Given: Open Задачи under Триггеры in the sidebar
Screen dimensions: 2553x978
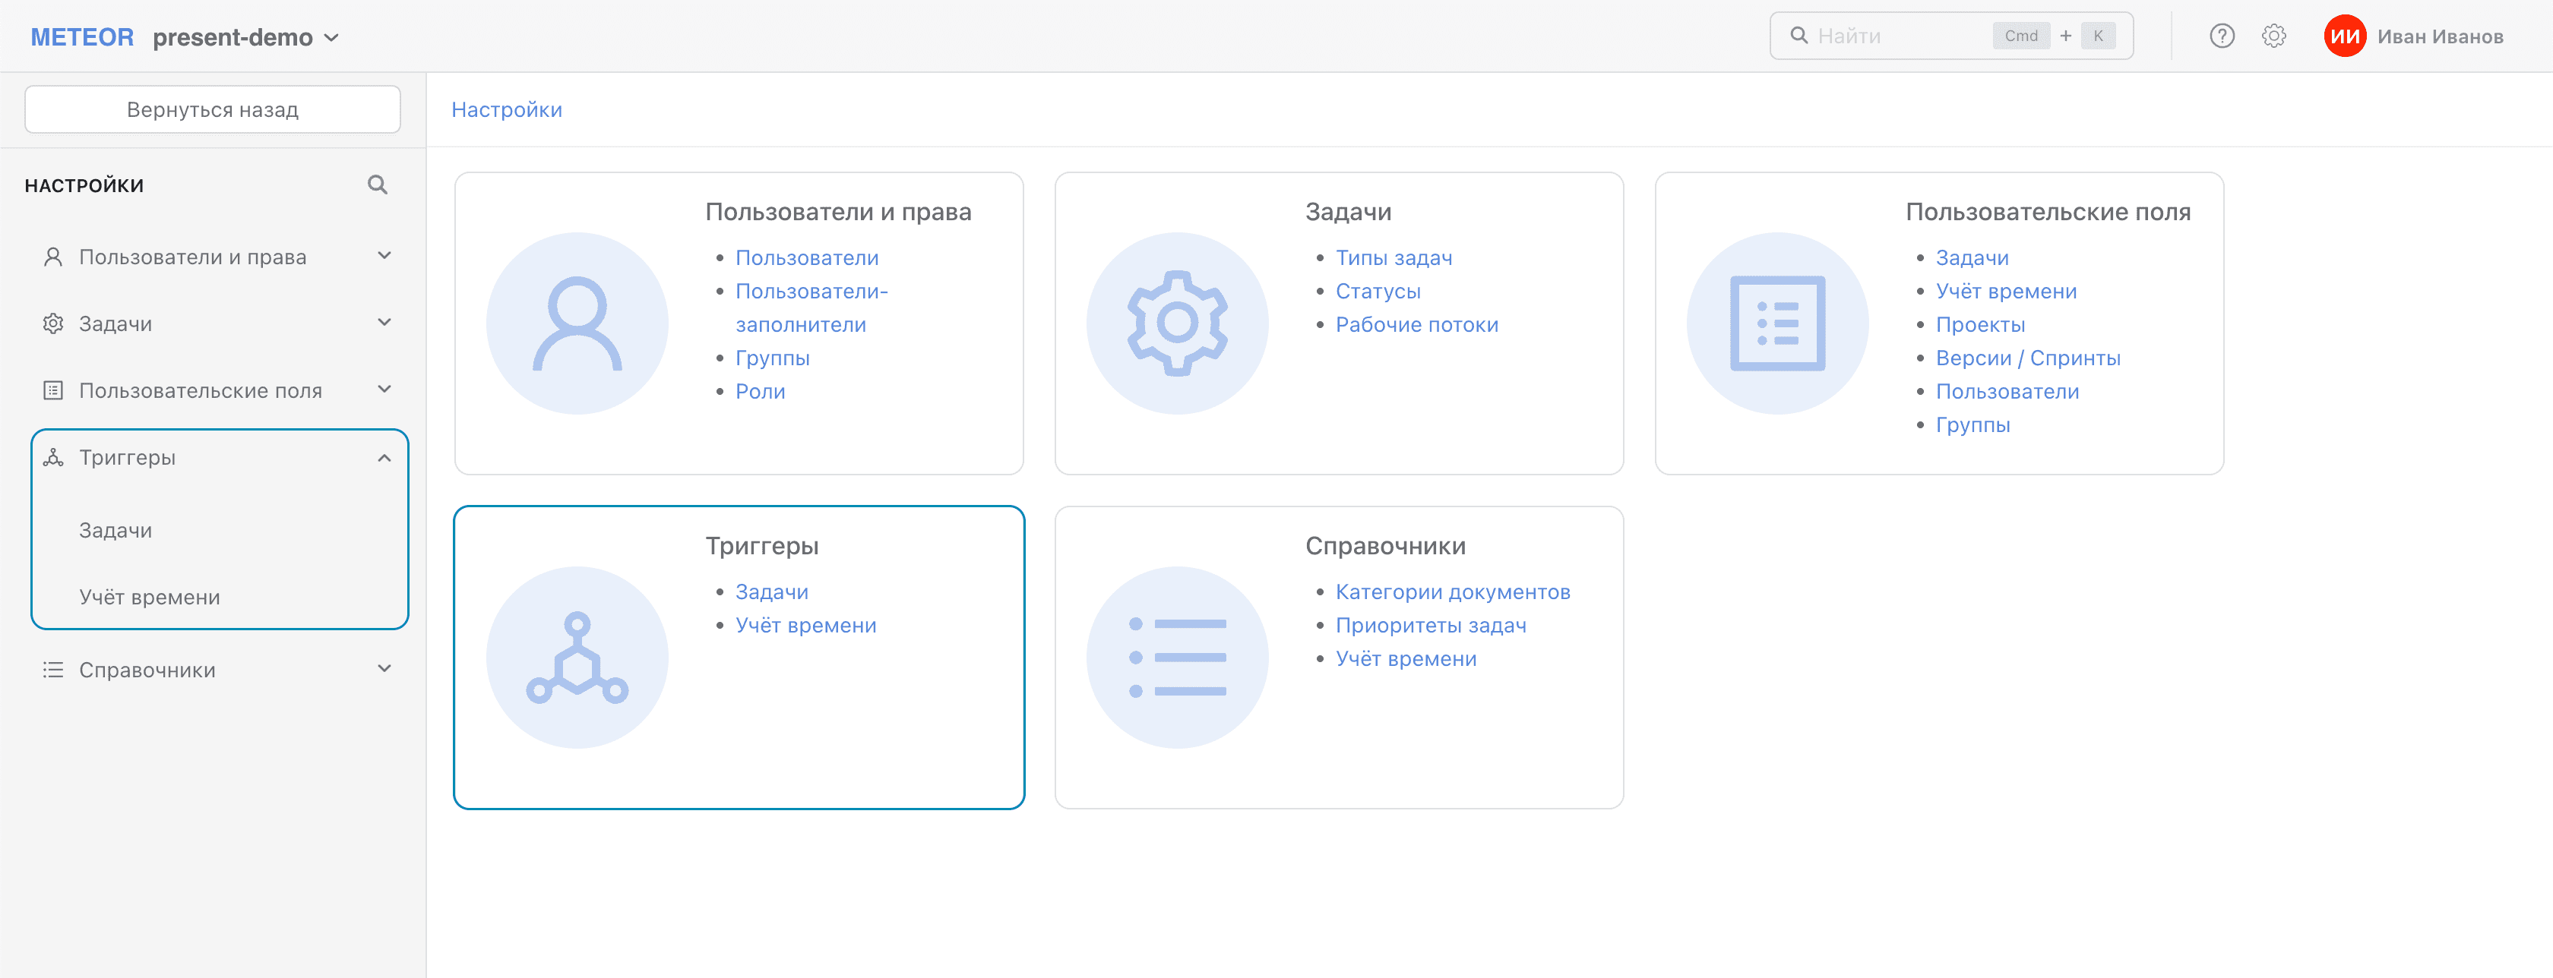Looking at the screenshot, I should click(116, 530).
